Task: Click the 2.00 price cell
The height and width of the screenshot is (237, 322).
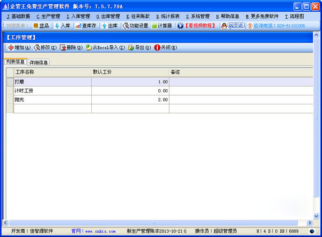Action: 130,99
